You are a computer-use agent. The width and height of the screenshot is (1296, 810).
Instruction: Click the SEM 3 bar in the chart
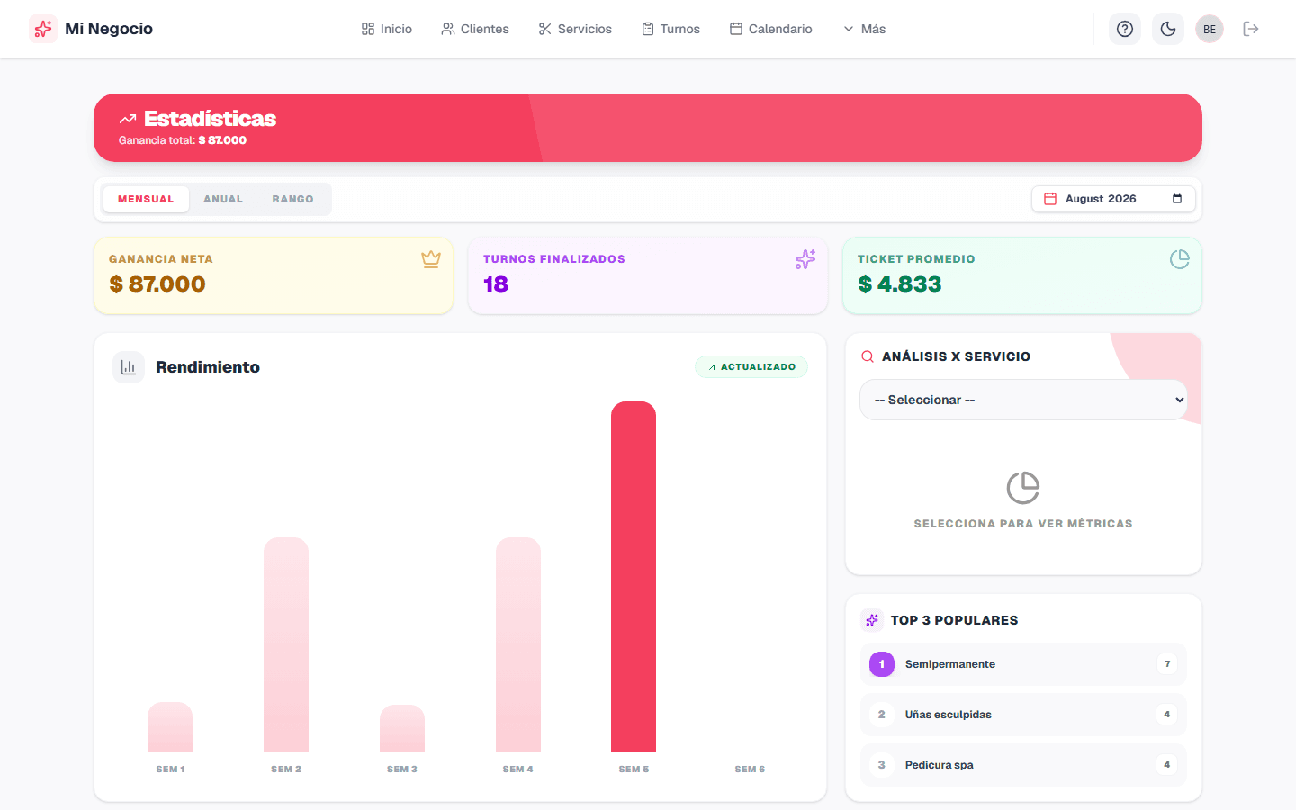pos(402,728)
